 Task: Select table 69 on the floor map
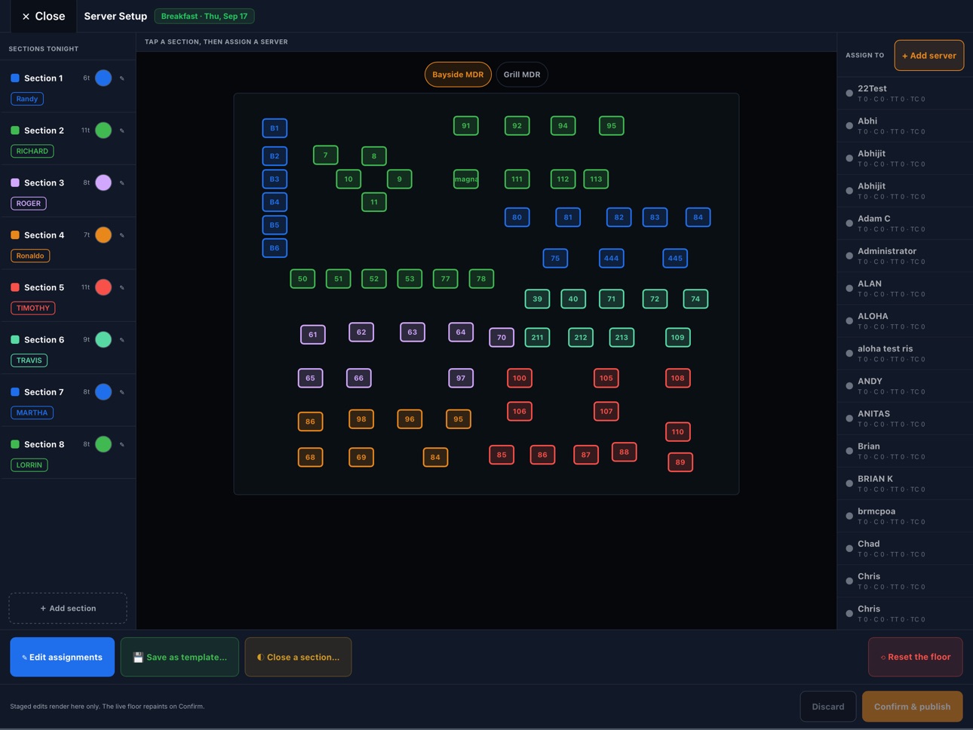[361, 457]
